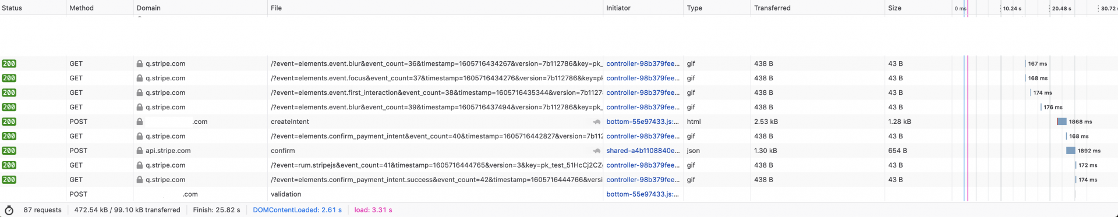The height and width of the screenshot is (217, 1118).
Task: Click the lock icon for event_count=36 request
Action: point(140,63)
